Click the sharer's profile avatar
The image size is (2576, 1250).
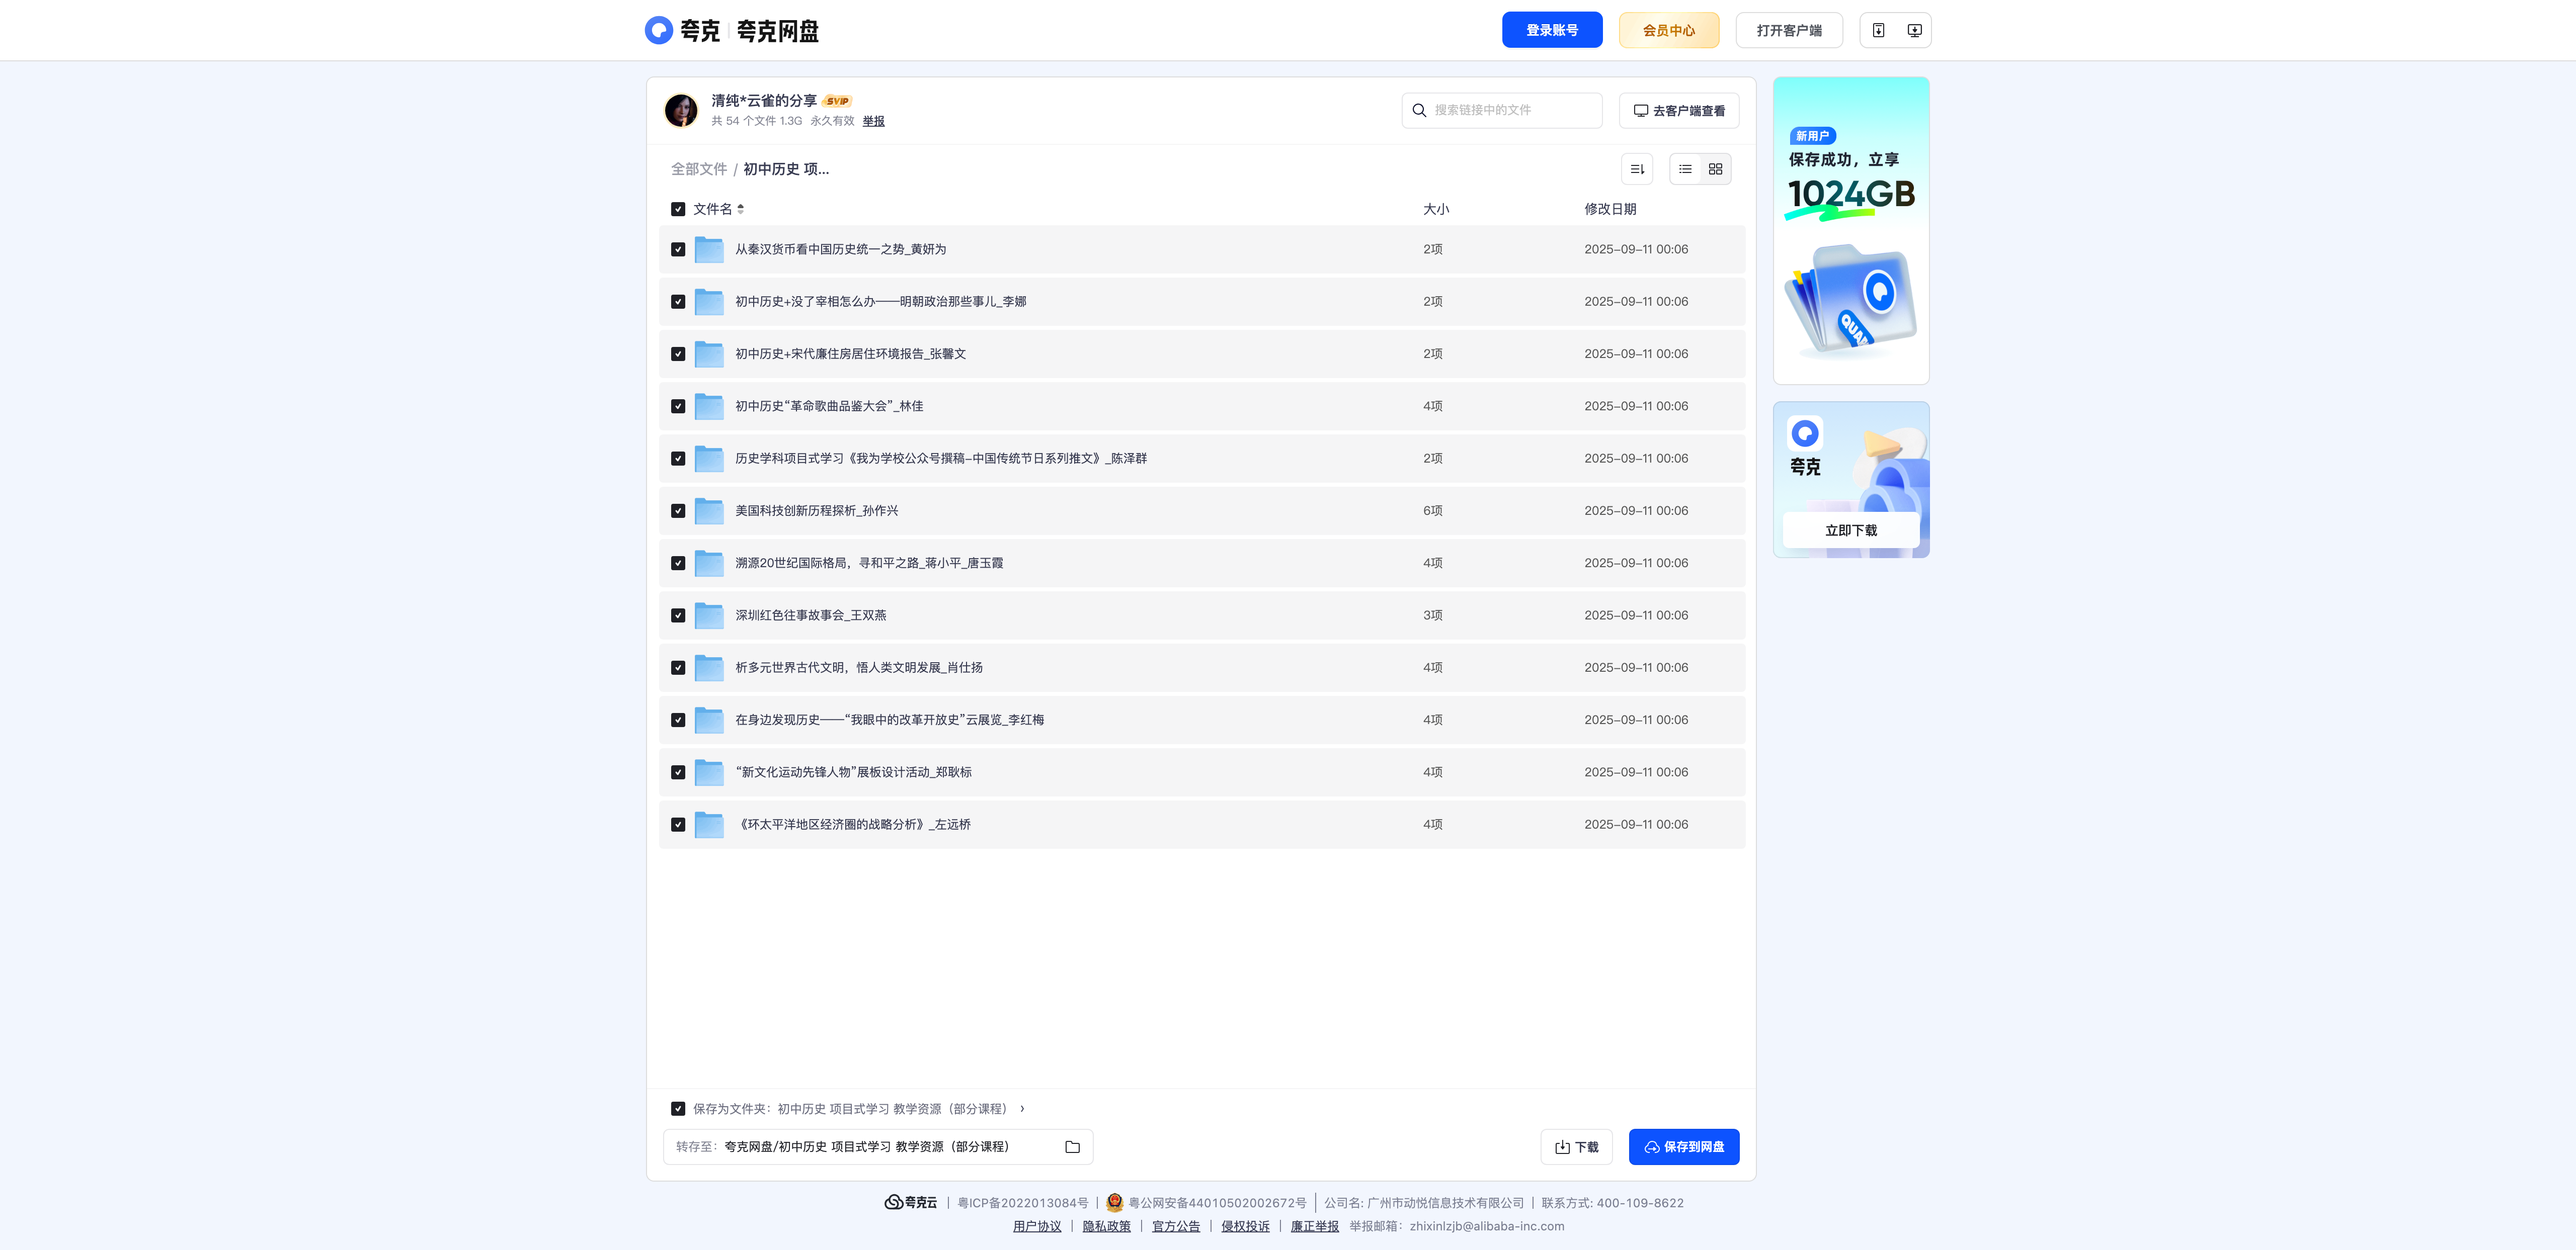point(681,110)
